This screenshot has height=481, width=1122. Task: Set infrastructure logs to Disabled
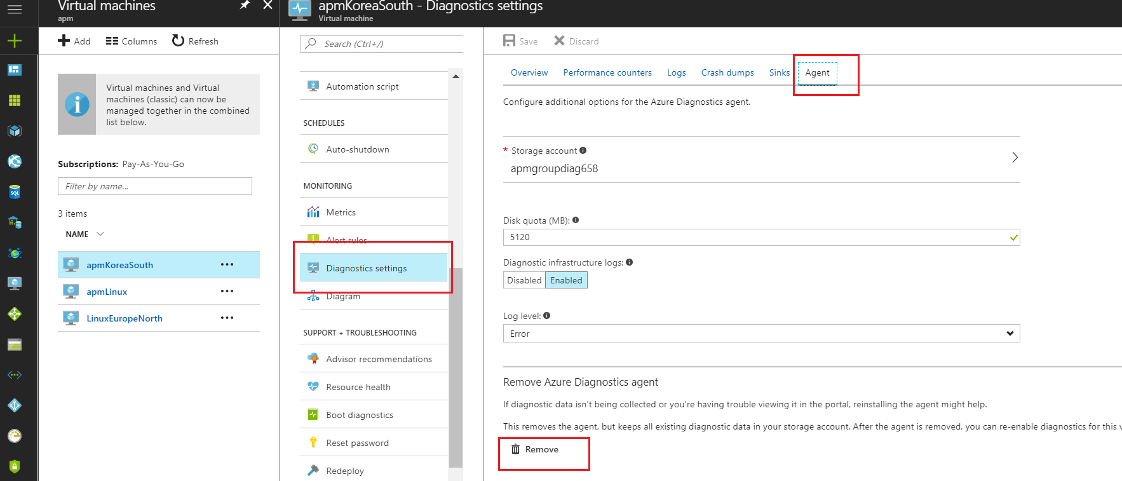tap(524, 280)
